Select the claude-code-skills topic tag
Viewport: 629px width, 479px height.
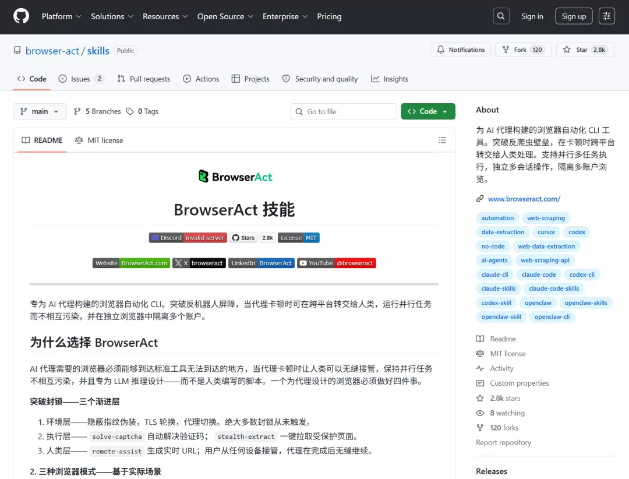coord(554,288)
